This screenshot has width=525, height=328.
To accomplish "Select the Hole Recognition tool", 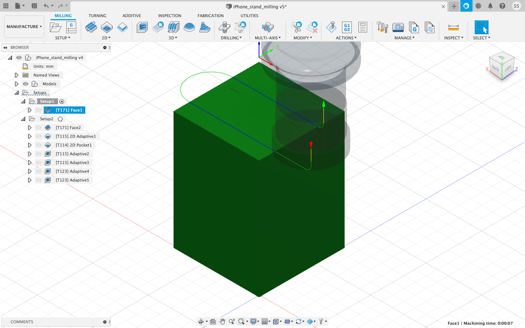I will click(x=241, y=27).
